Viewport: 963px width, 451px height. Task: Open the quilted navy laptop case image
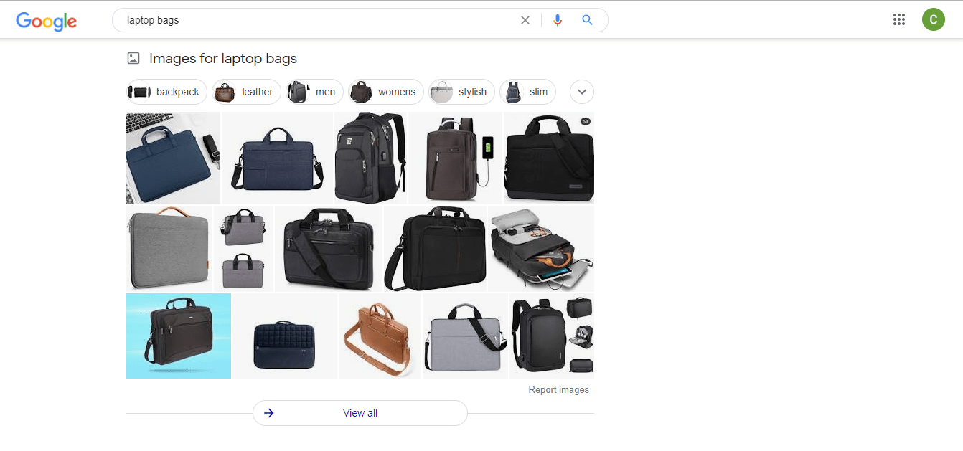285,336
